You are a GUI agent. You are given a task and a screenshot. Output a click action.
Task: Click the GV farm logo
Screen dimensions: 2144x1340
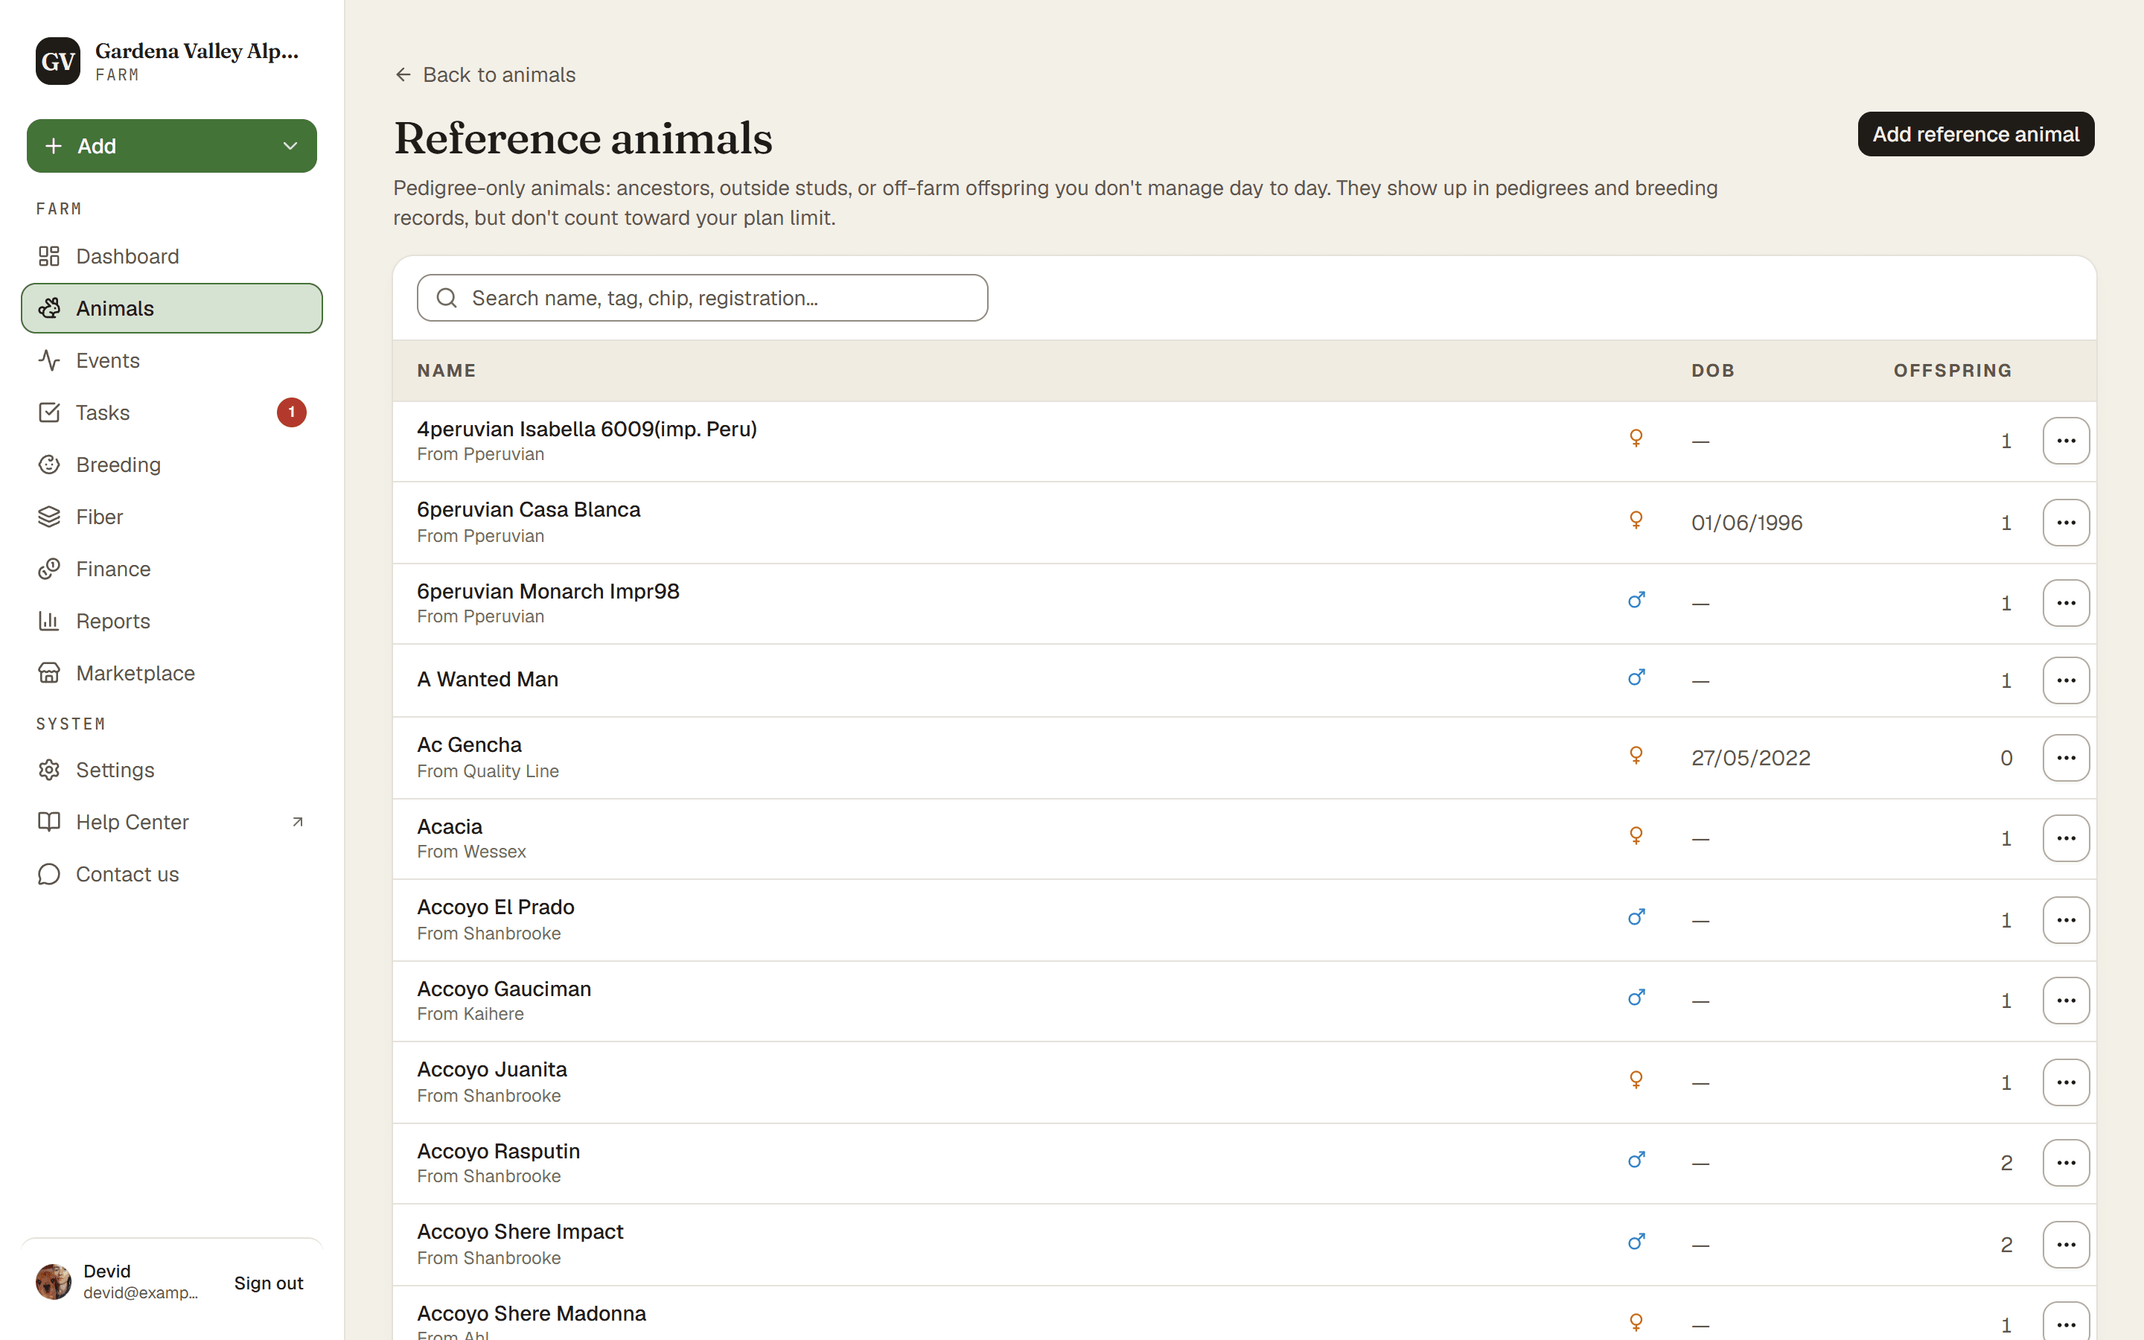tap(57, 61)
